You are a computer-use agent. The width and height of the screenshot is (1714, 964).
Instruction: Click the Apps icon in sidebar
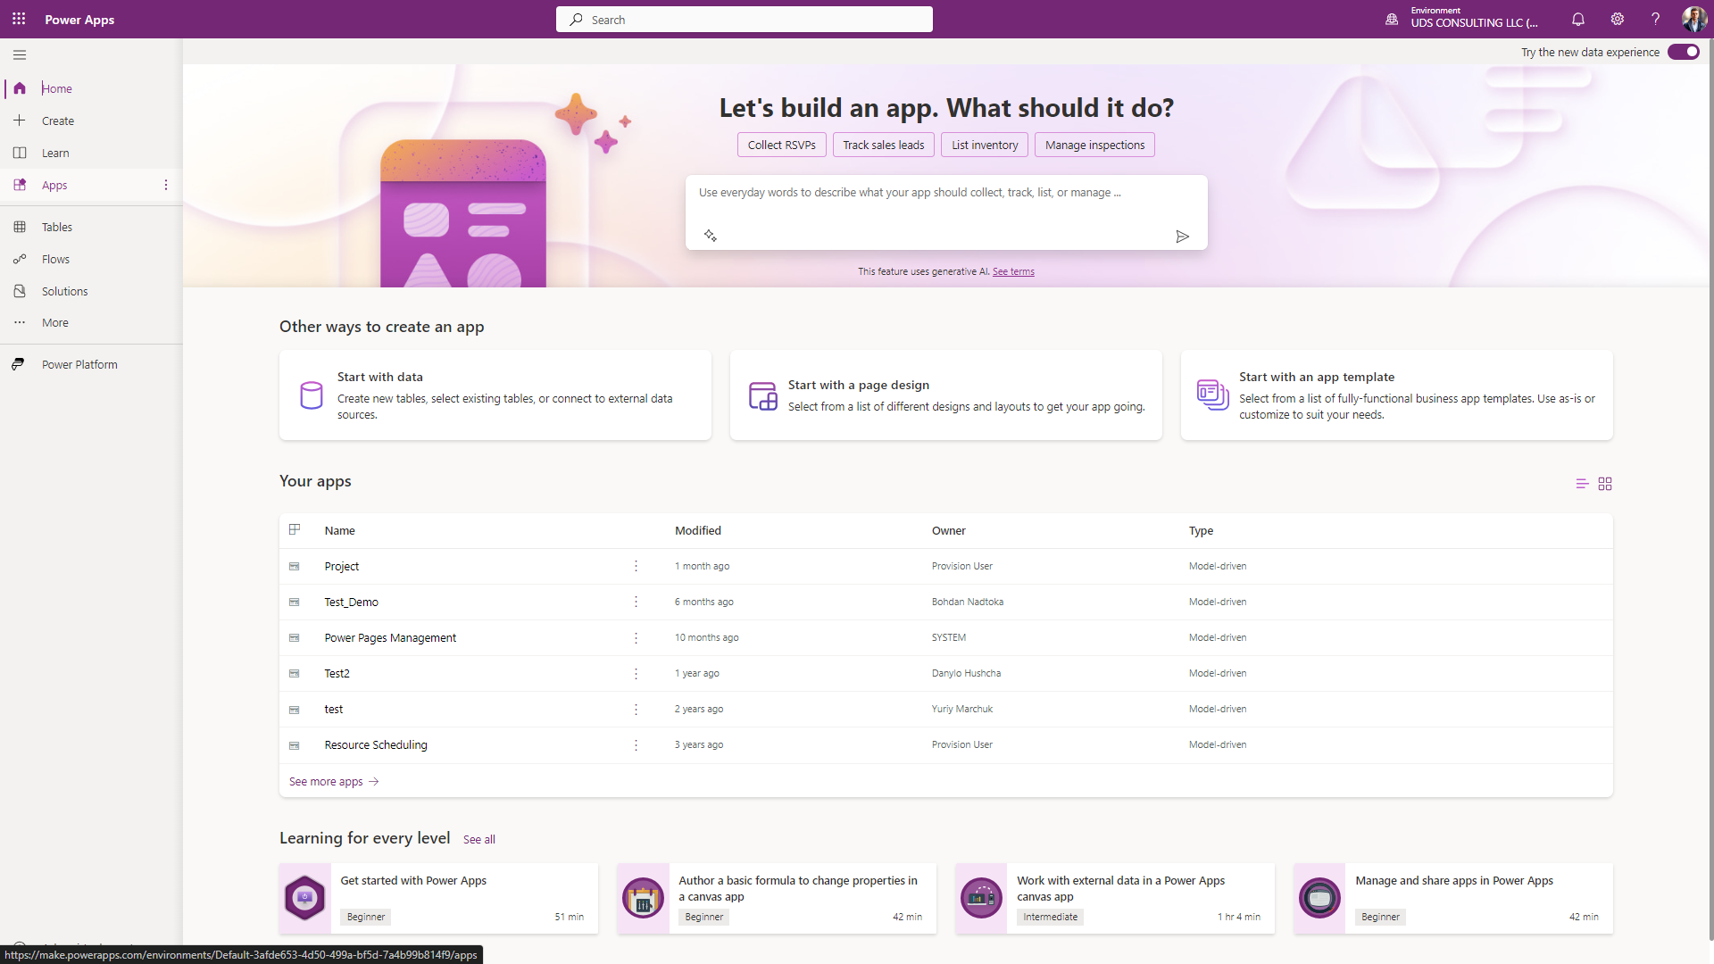pos(20,185)
